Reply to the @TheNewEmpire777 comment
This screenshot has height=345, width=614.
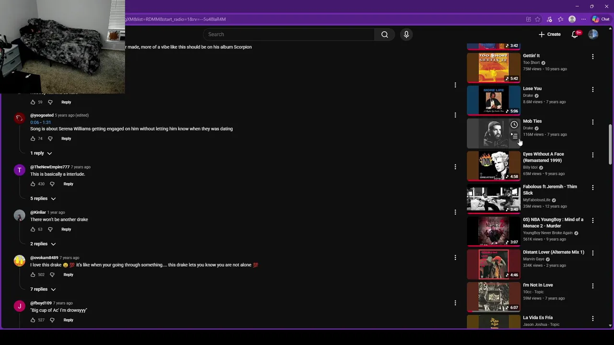click(68, 184)
